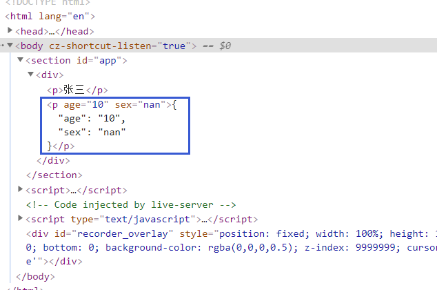Select the opening div tag
The height and width of the screenshot is (290, 437).
click(x=50, y=75)
